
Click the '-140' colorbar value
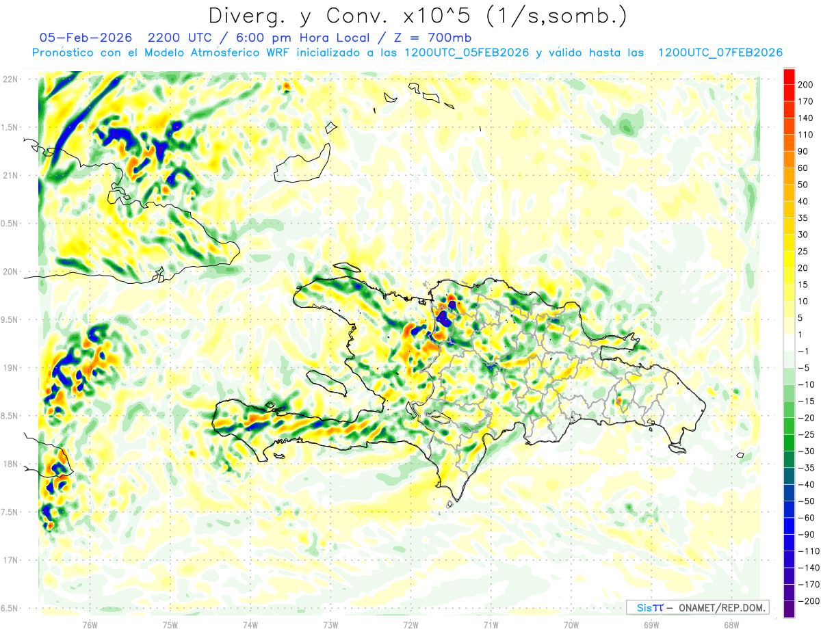(x=807, y=568)
